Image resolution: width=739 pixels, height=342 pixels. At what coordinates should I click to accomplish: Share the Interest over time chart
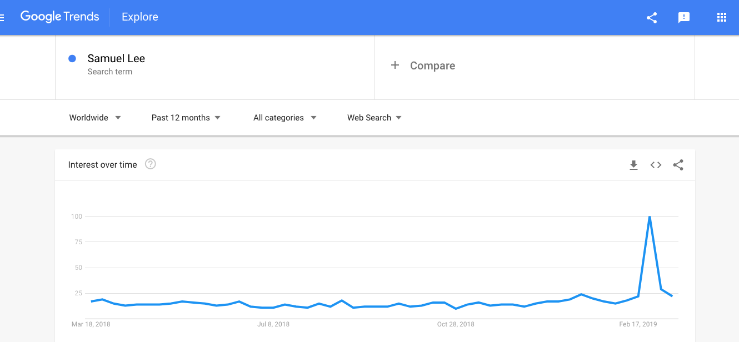[678, 165]
